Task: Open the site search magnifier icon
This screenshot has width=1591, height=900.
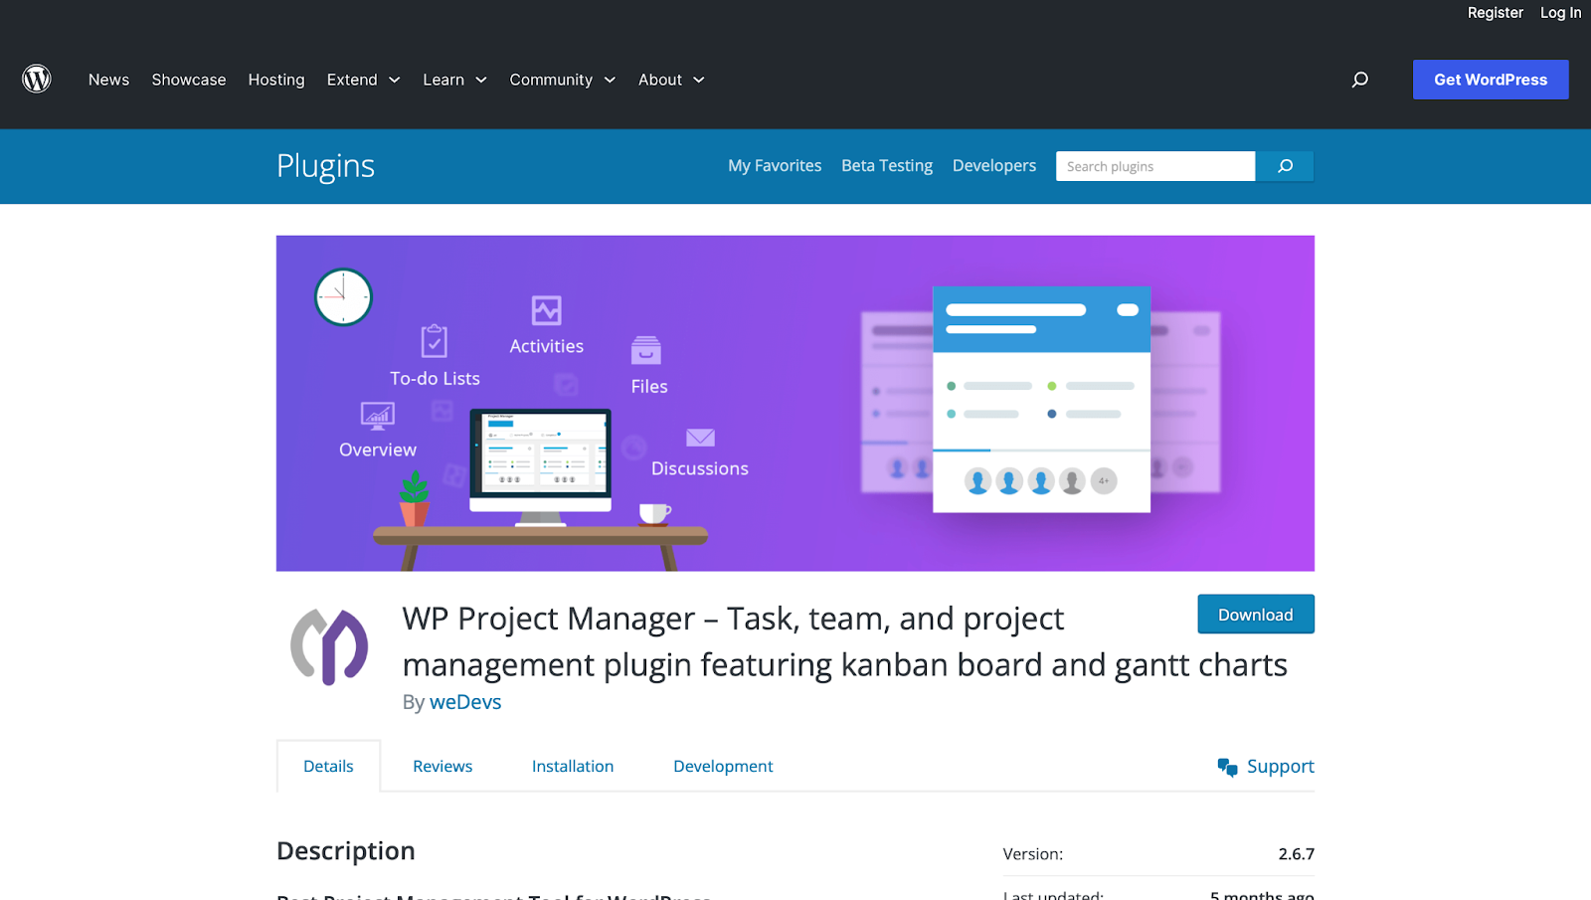Action: [x=1360, y=80]
